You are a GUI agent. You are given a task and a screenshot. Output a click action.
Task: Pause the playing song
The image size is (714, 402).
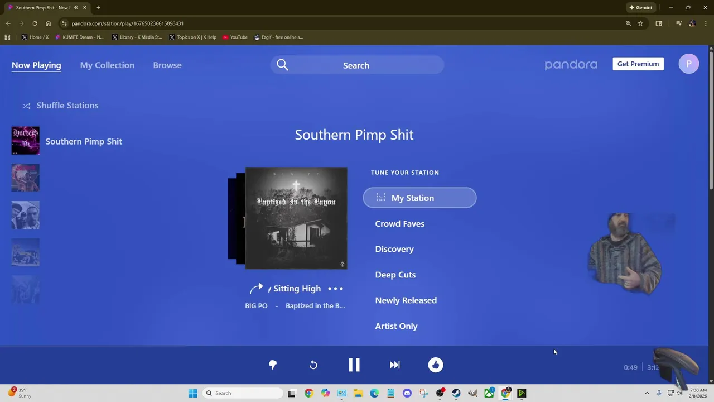354,365
